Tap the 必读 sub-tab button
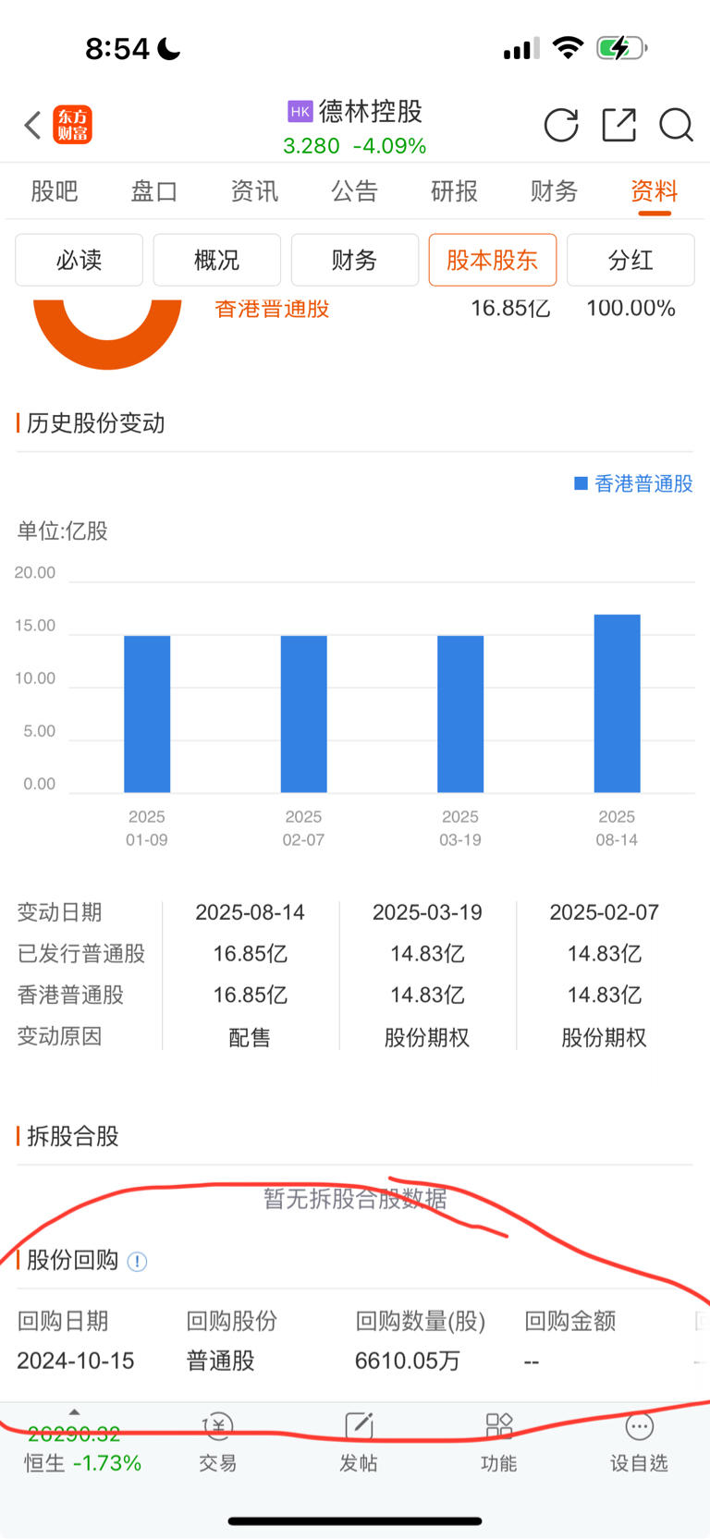 (79, 260)
